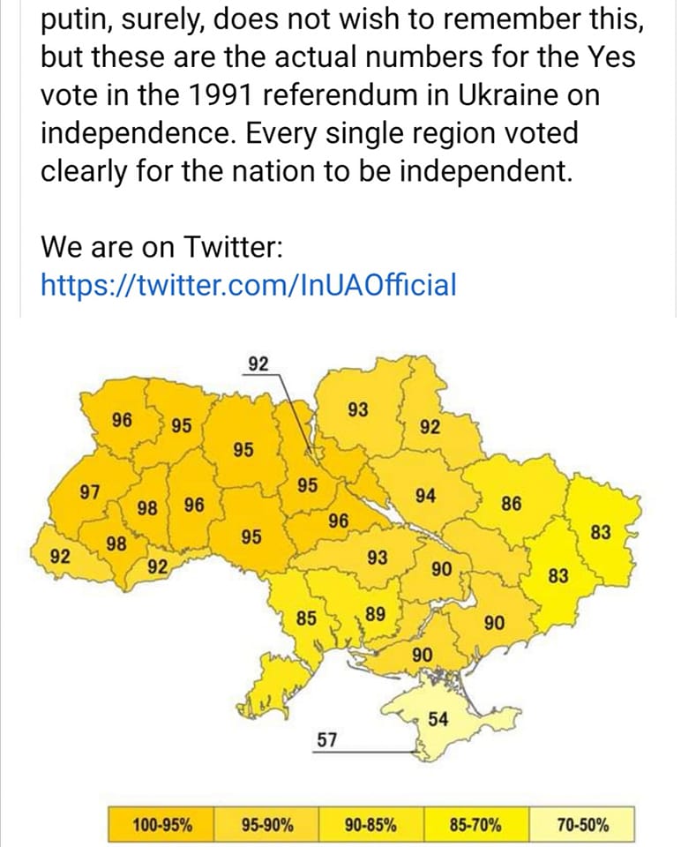Click the Donetsk region labeled 83
696x847 pixels.
tap(558, 575)
